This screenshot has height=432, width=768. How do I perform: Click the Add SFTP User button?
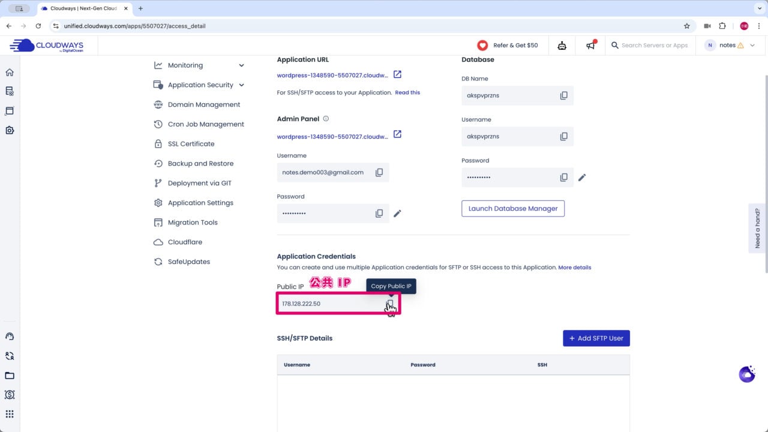pyautogui.click(x=596, y=338)
